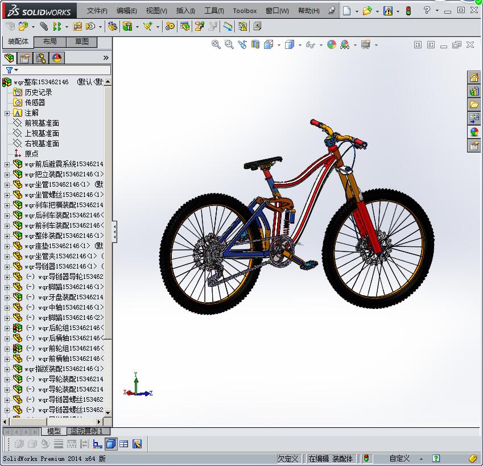483x466 pixels.
Task: Switch to ConfigurationManager tab icon
Action: 40,58
